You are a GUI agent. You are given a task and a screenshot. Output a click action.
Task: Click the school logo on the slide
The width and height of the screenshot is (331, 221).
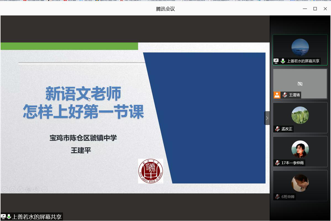pyautogui.click(x=151, y=171)
